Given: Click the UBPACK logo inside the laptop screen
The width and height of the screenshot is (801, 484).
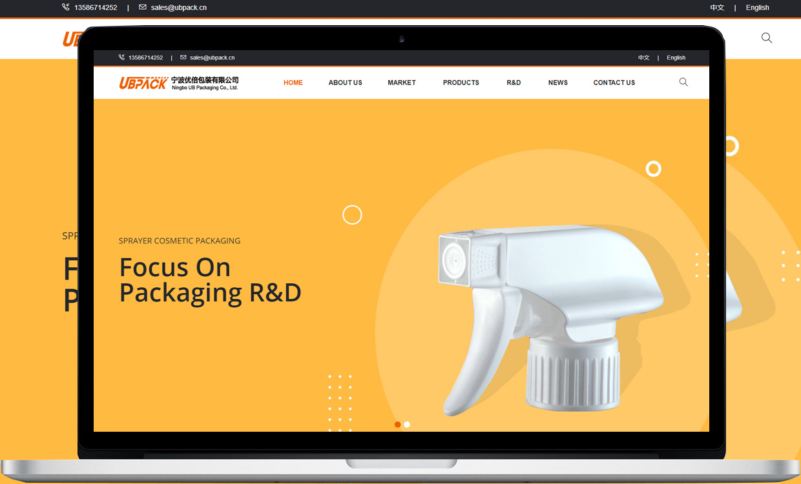Looking at the screenshot, I should (143, 83).
